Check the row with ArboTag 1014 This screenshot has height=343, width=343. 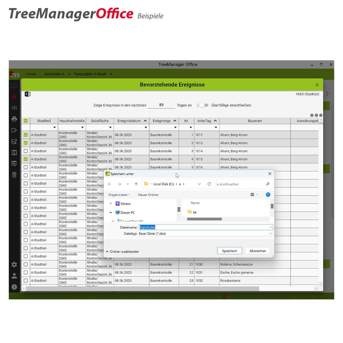pyautogui.click(x=26, y=151)
